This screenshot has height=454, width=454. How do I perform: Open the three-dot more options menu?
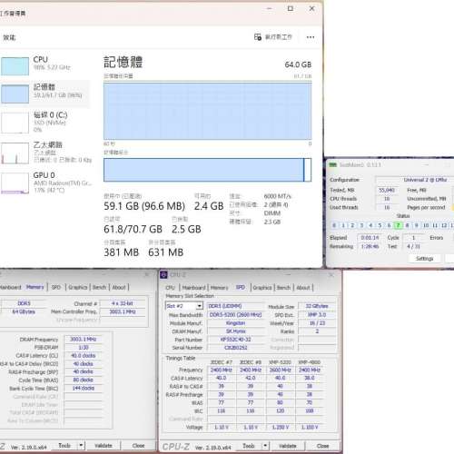tap(311, 37)
